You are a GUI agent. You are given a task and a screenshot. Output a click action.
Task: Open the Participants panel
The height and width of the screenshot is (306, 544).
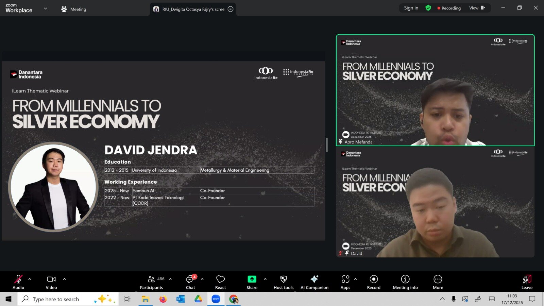point(151,282)
